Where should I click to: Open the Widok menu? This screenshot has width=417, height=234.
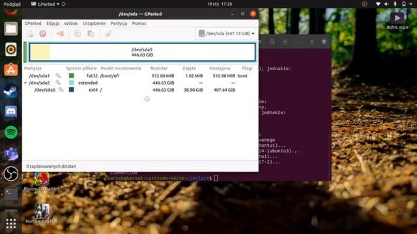(x=71, y=23)
